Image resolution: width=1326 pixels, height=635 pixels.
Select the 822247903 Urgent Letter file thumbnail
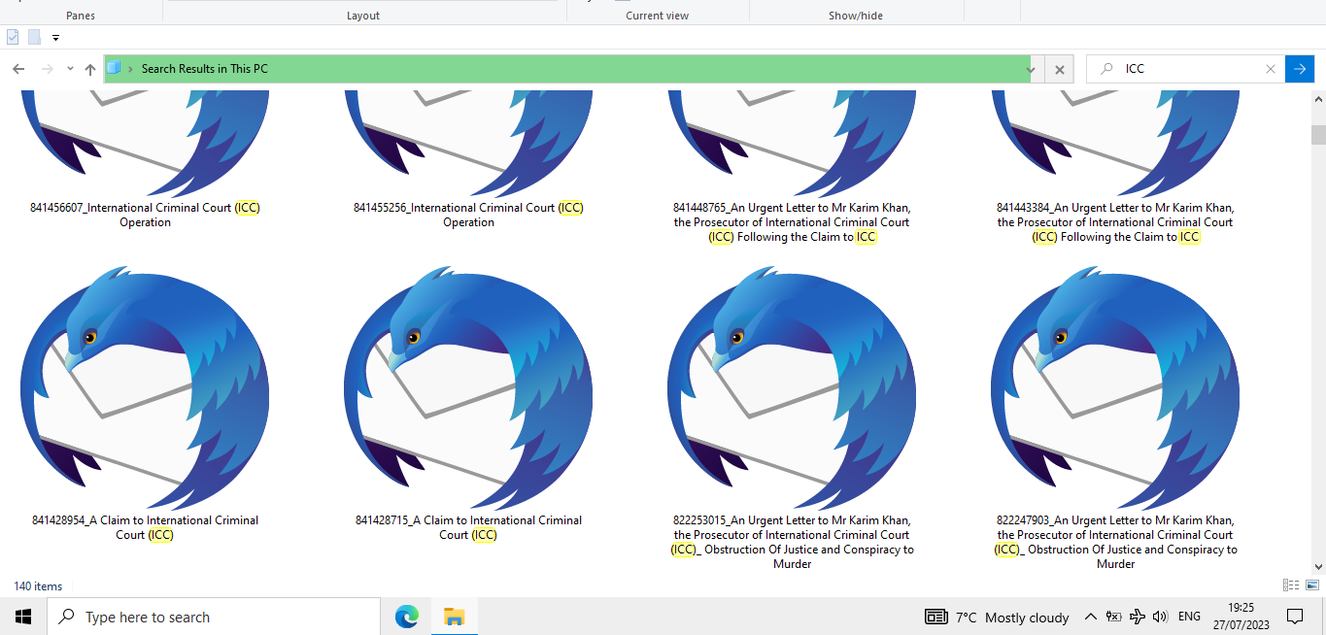point(1115,387)
